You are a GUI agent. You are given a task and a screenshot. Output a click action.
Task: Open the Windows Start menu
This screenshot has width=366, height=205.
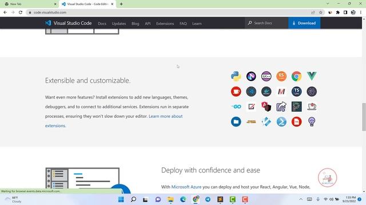[x=121, y=199]
